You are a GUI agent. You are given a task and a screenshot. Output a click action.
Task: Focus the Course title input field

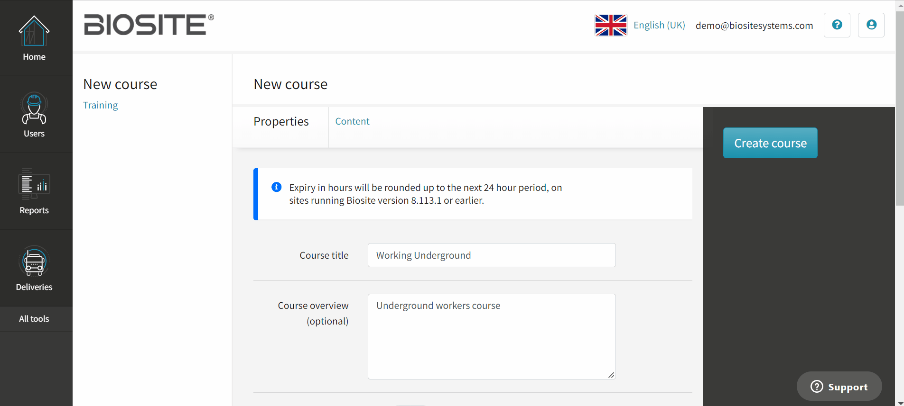pos(492,255)
